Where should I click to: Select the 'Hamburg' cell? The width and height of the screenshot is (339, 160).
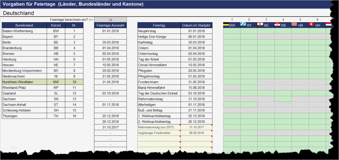[x=24, y=59]
